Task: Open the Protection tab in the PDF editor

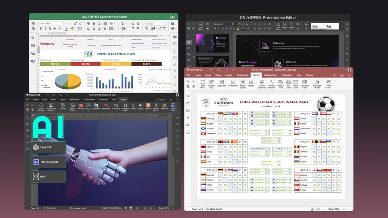Action: click(x=287, y=75)
